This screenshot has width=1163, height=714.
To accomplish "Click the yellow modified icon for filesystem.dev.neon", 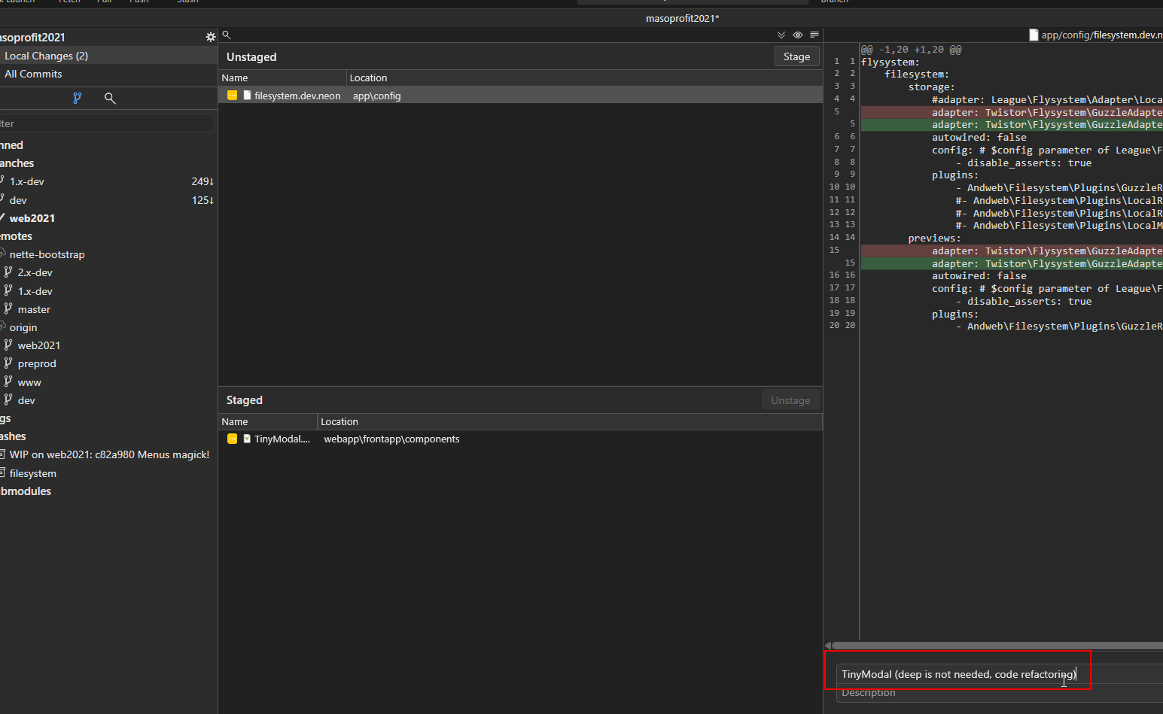I will pos(233,96).
